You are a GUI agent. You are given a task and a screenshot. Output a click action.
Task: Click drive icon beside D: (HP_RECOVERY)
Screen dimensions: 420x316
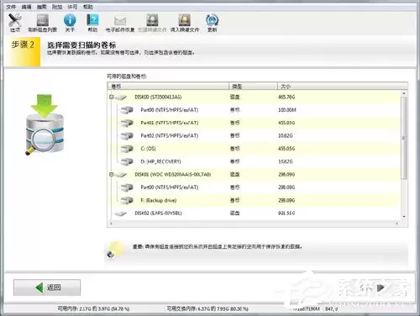click(127, 161)
